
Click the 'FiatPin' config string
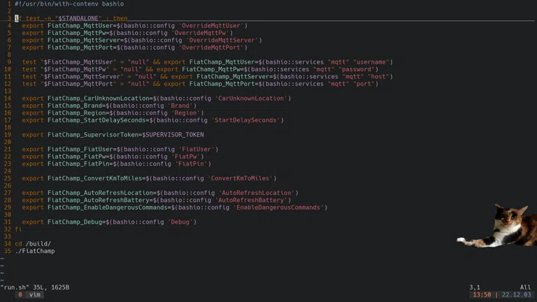coord(191,164)
